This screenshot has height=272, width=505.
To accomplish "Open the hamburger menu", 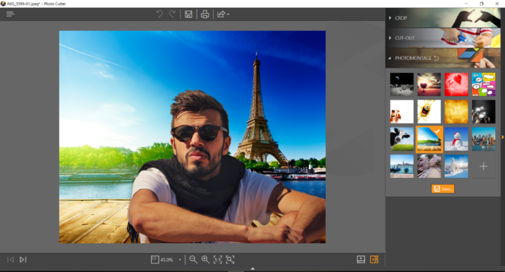I will pyautogui.click(x=11, y=14).
